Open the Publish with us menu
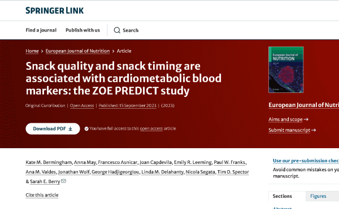Screen dimensions: 339x209 83,30
